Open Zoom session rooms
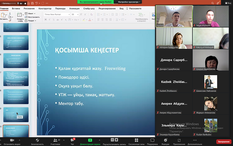 coord(136,140)
